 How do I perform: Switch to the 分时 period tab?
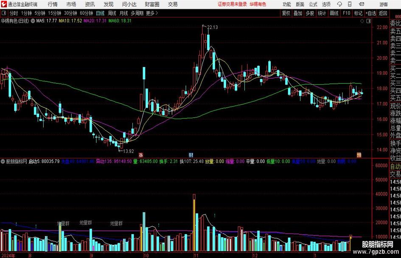[14, 13]
